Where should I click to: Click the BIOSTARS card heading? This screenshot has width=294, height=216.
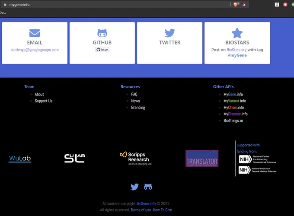click(237, 43)
